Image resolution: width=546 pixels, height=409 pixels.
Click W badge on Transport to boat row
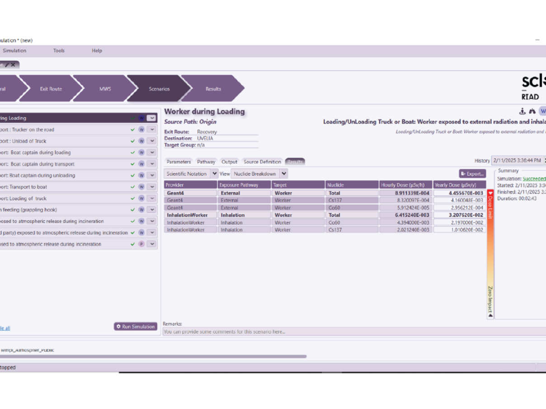[141, 187]
